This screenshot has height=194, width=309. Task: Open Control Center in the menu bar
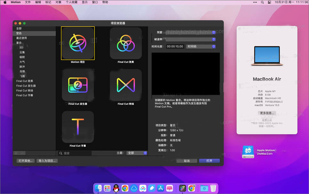pyautogui.click(x=269, y=2)
